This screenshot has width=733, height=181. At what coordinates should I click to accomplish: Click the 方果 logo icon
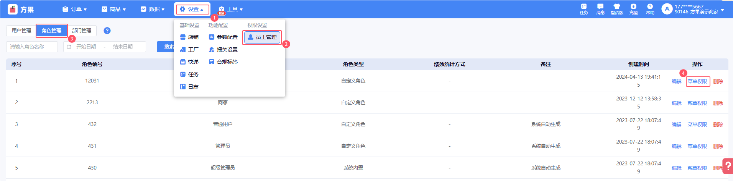tap(13, 9)
